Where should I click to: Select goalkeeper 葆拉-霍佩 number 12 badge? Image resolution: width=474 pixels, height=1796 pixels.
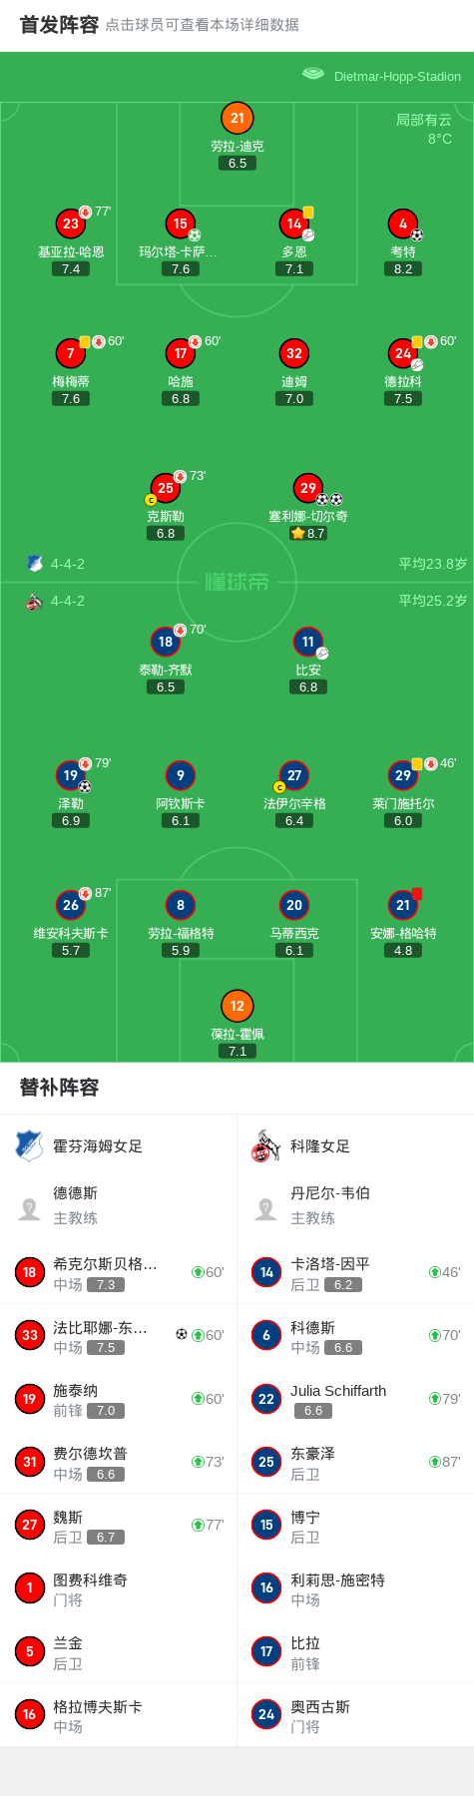click(237, 1006)
